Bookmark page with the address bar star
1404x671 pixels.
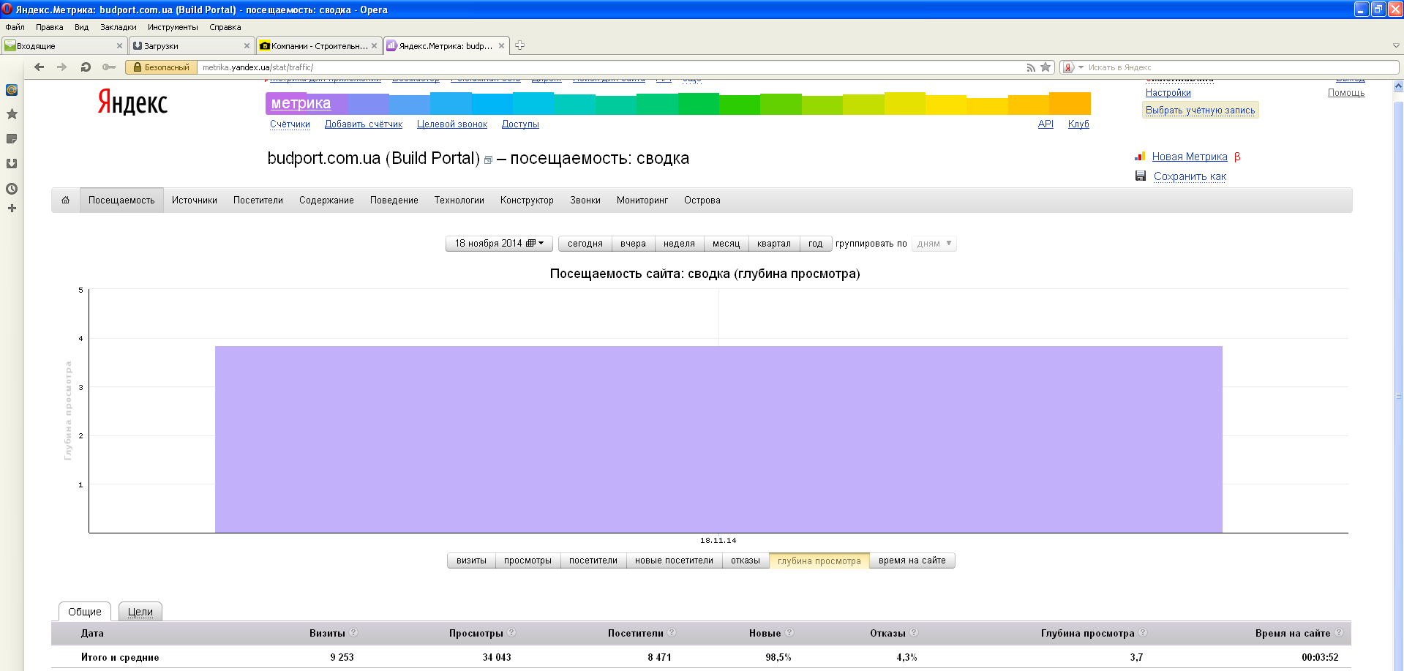(1046, 67)
